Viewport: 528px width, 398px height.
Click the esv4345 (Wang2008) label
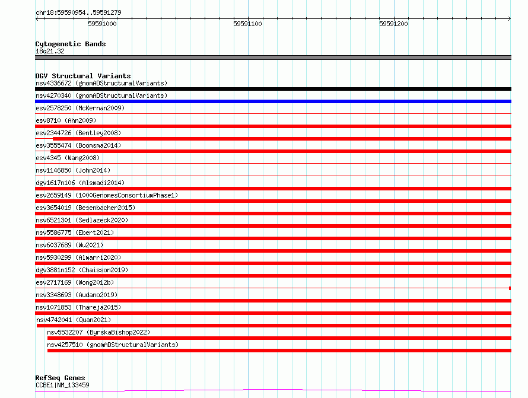coord(68,158)
